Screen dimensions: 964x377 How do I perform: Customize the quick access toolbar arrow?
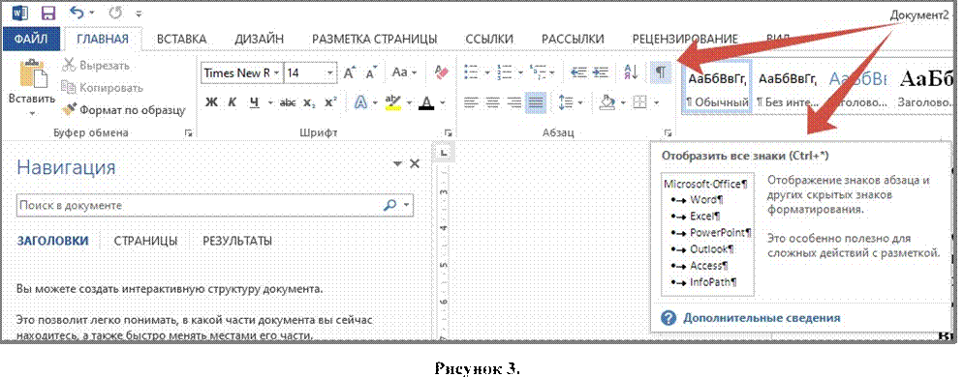pos(139,13)
